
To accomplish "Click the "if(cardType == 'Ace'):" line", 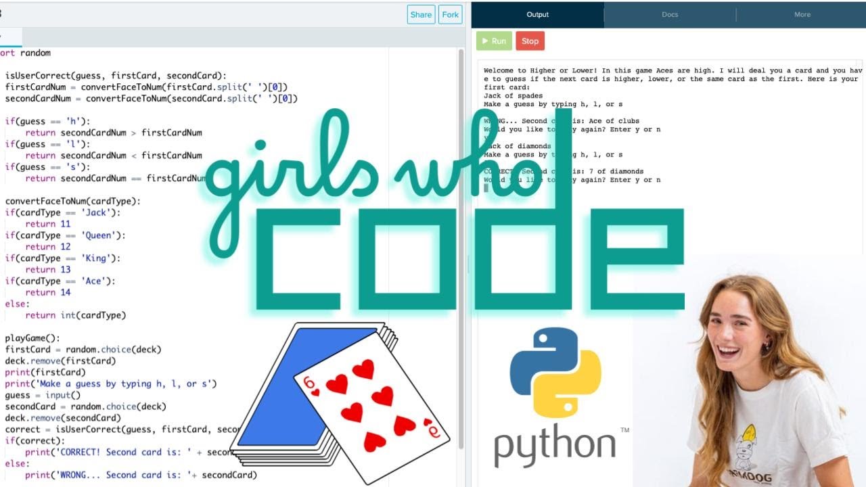I will tap(60, 281).
